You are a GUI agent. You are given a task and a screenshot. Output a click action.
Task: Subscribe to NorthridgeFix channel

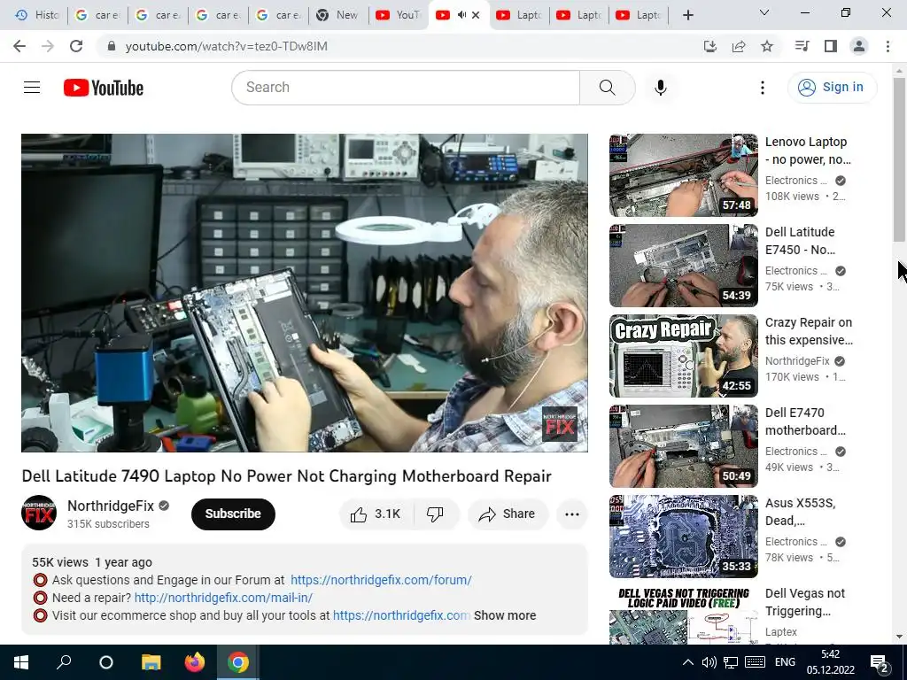233,514
